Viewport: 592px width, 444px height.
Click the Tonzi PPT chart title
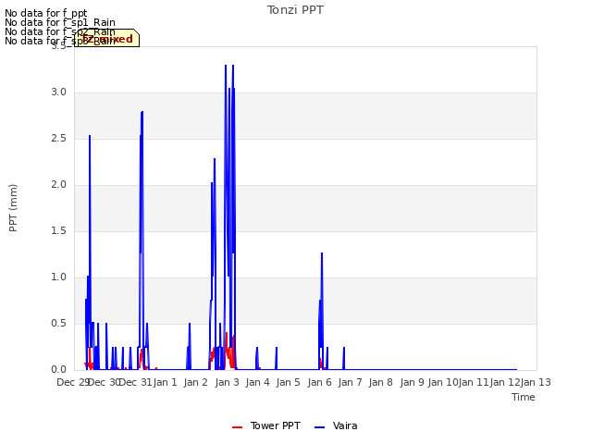pos(295,10)
